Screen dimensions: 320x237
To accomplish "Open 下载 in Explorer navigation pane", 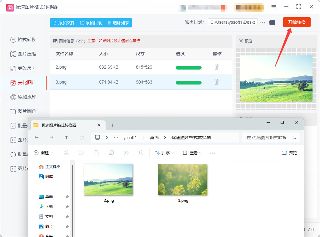I will pos(46,207).
